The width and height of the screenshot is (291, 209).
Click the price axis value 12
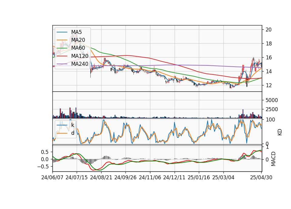269,85
